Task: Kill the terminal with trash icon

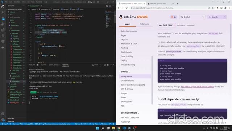Action: (108, 65)
